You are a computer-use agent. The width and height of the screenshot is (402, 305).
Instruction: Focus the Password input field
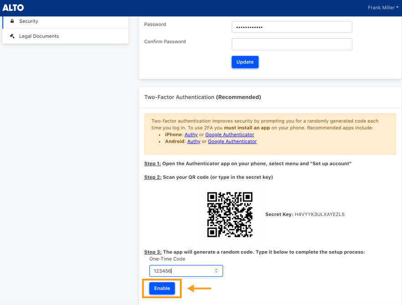pyautogui.click(x=292, y=27)
